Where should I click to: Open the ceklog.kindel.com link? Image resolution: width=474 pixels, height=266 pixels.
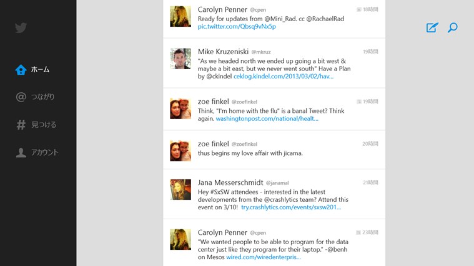pos(283,77)
